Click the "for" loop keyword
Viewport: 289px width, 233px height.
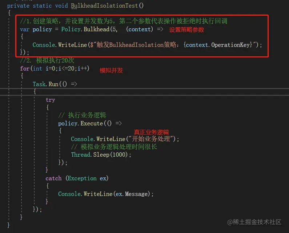coord(25,69)
